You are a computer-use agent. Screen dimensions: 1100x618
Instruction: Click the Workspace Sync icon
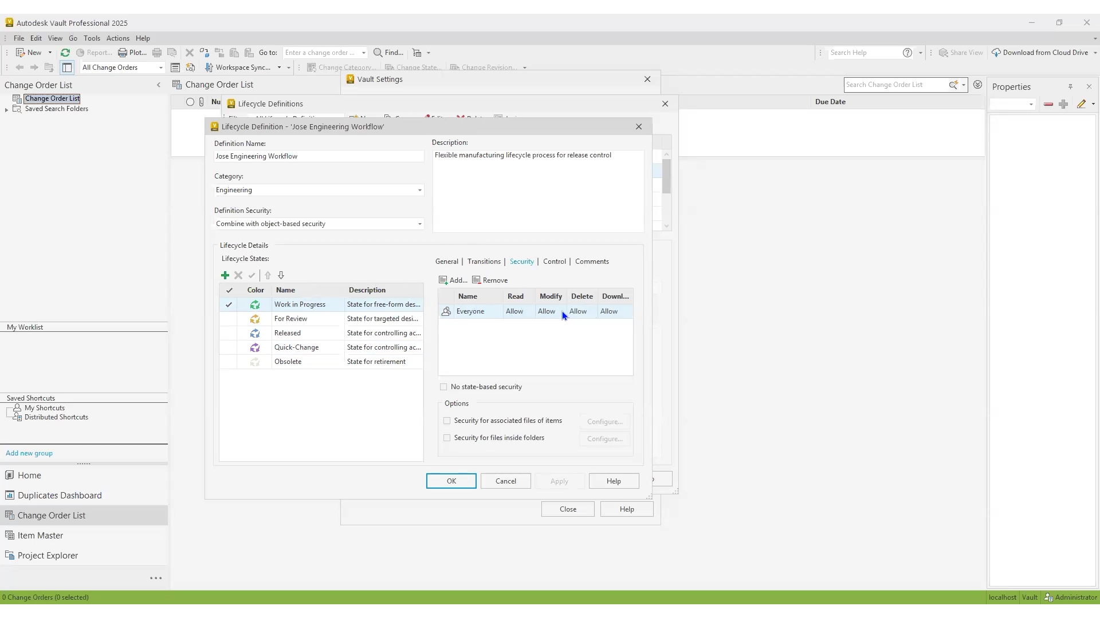click(x=209, y=68)
